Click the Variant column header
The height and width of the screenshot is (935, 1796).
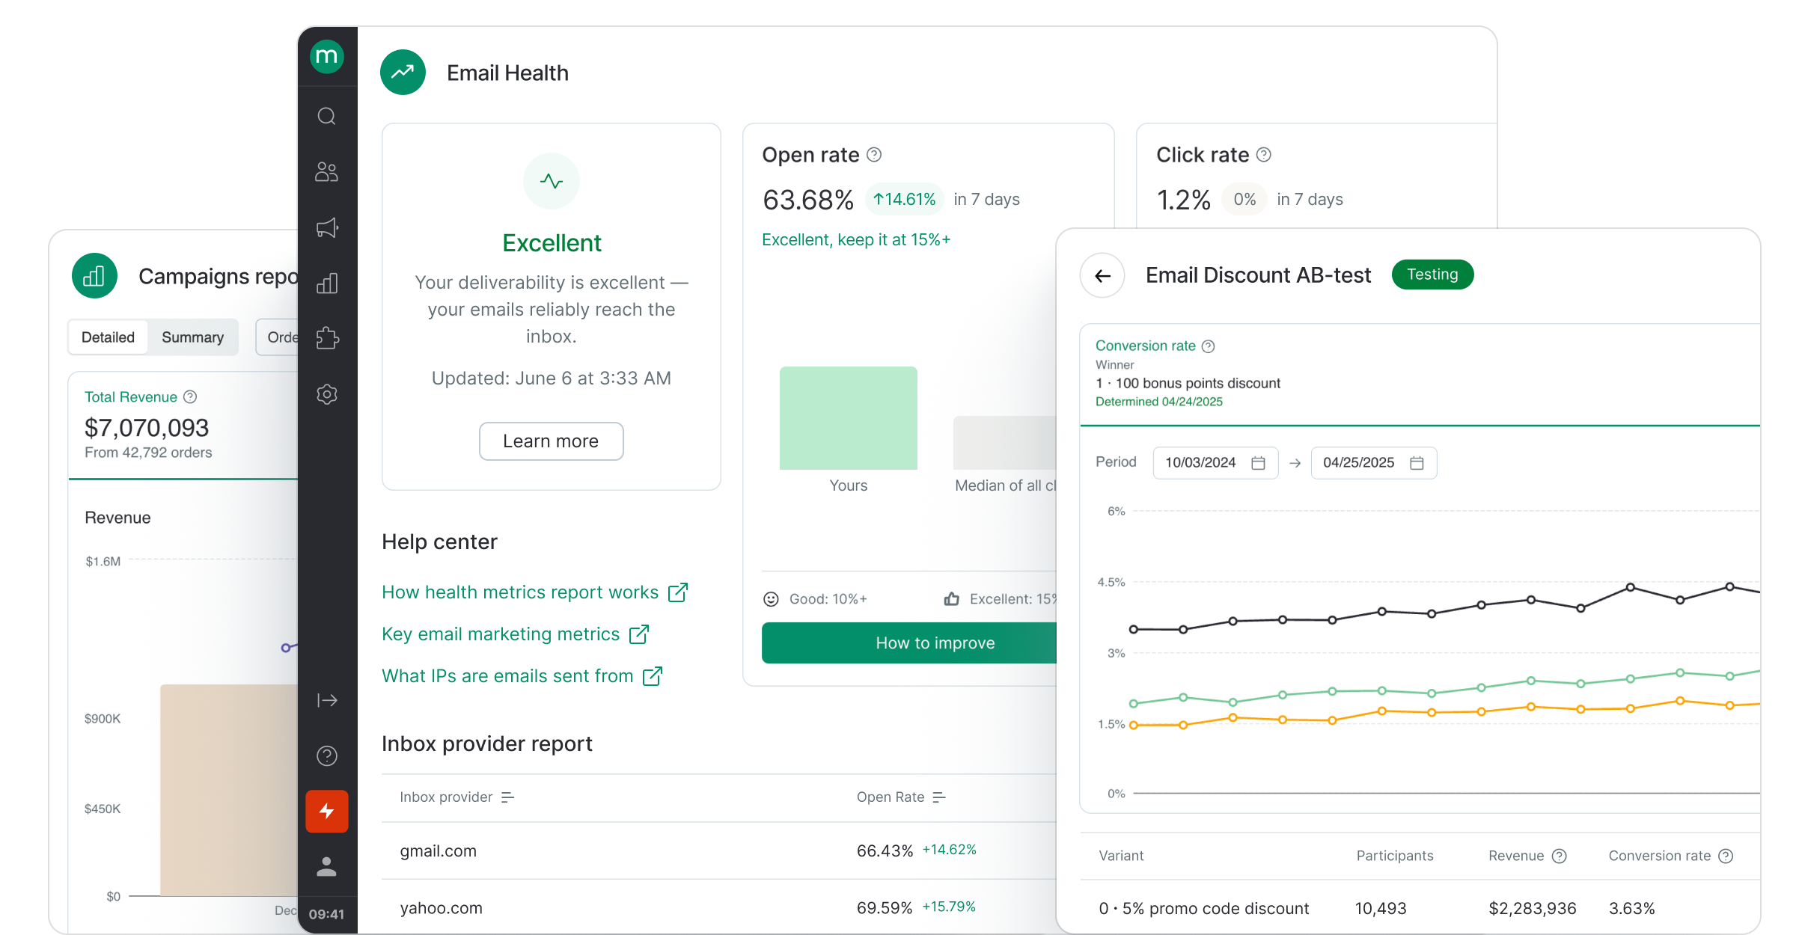(x=1121, y=856)
